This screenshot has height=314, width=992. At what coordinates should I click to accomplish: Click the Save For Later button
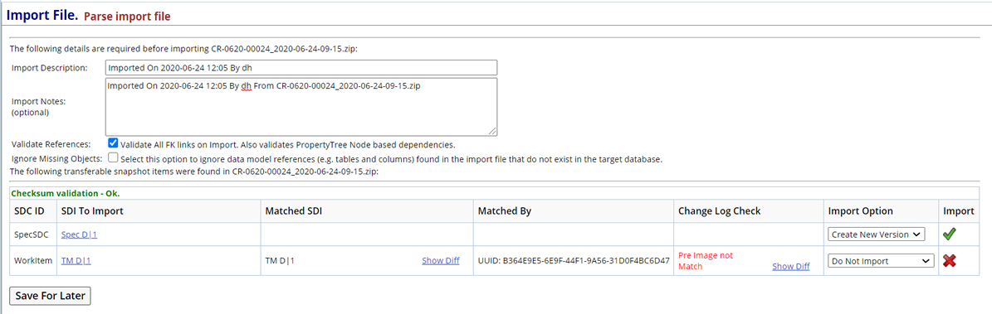51,296
